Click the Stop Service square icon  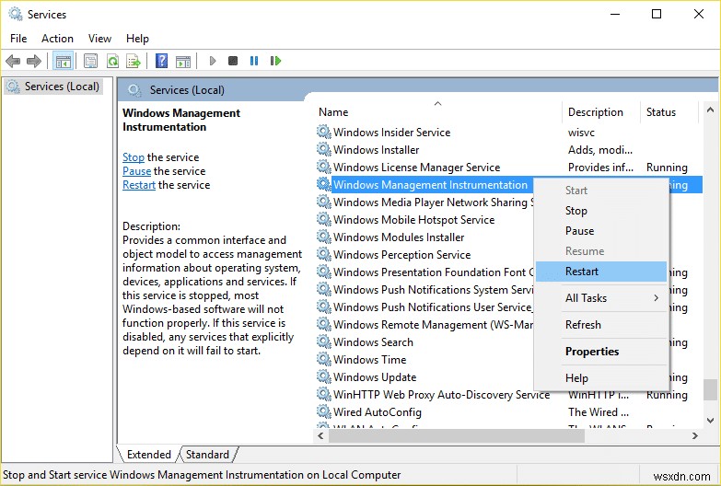[233, 61]
